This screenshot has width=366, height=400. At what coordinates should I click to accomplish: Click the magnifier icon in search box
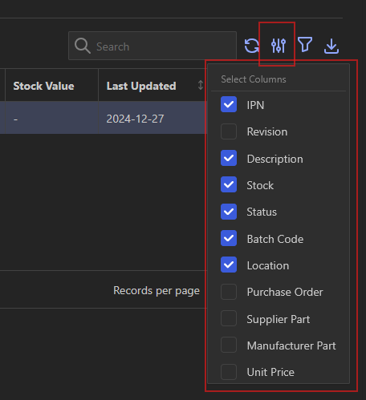click(x=83, y=46)
